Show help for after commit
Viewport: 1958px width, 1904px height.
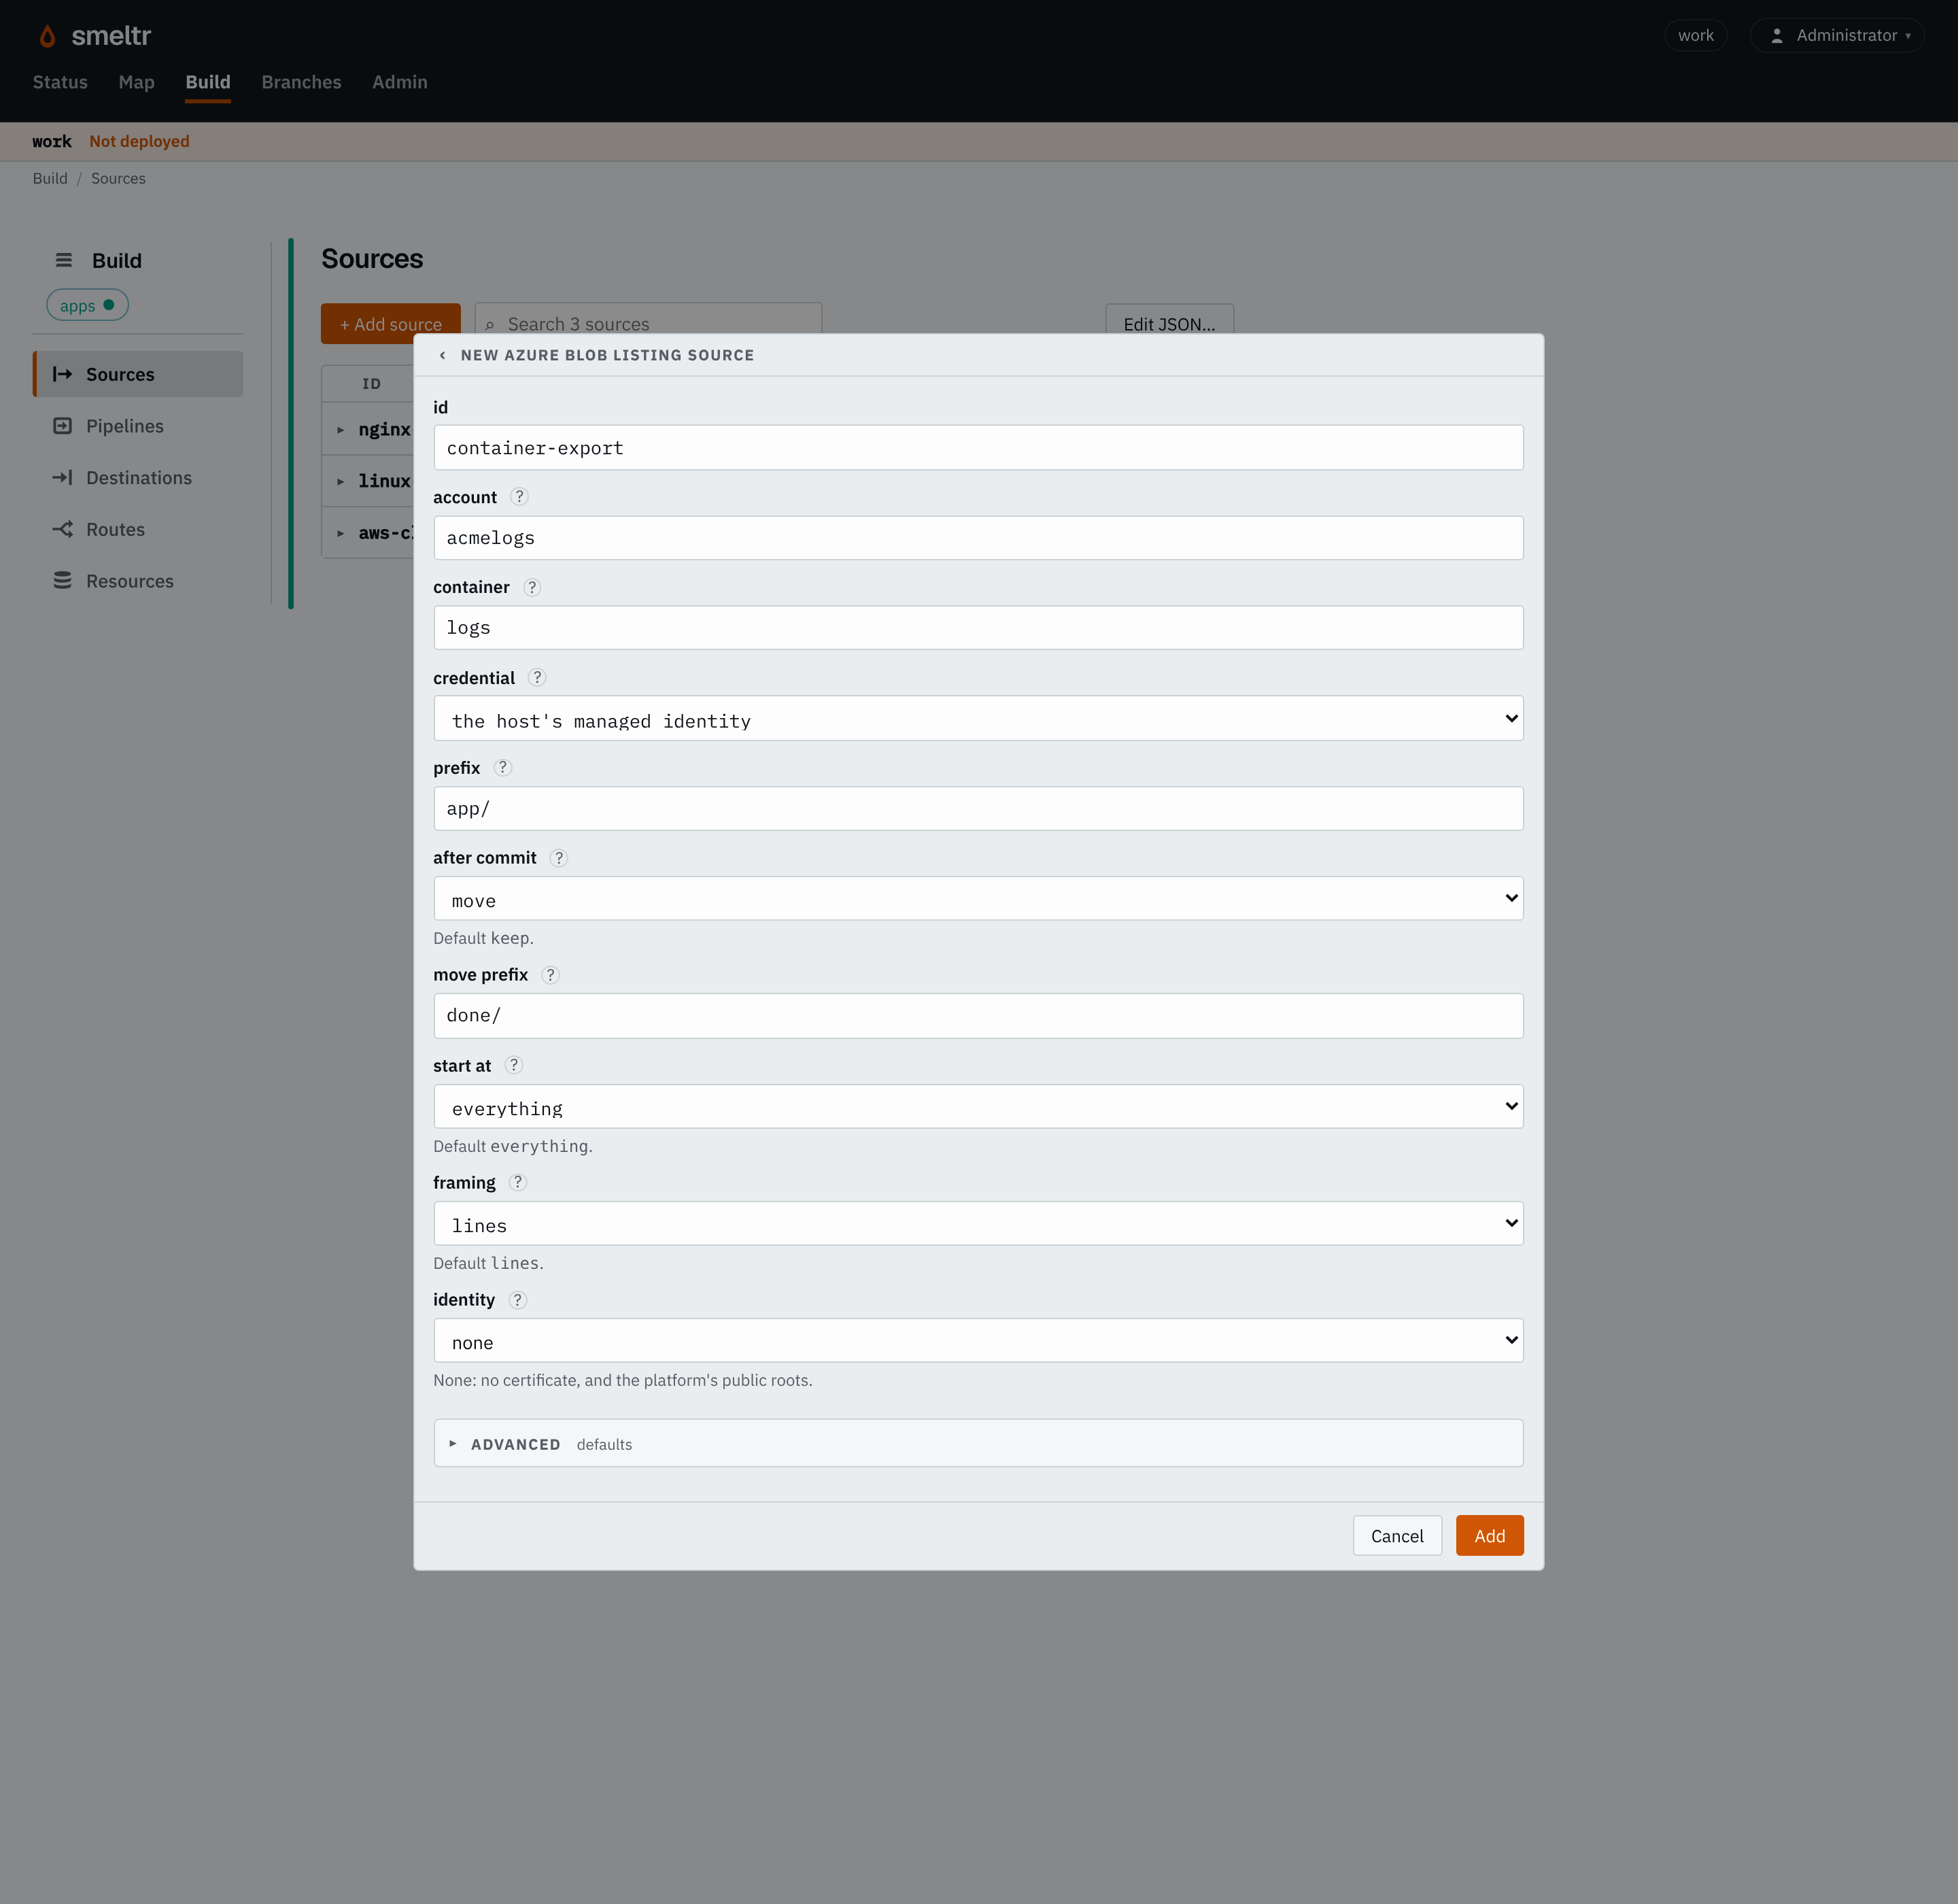pyautogui.click(x=559, y=857)
